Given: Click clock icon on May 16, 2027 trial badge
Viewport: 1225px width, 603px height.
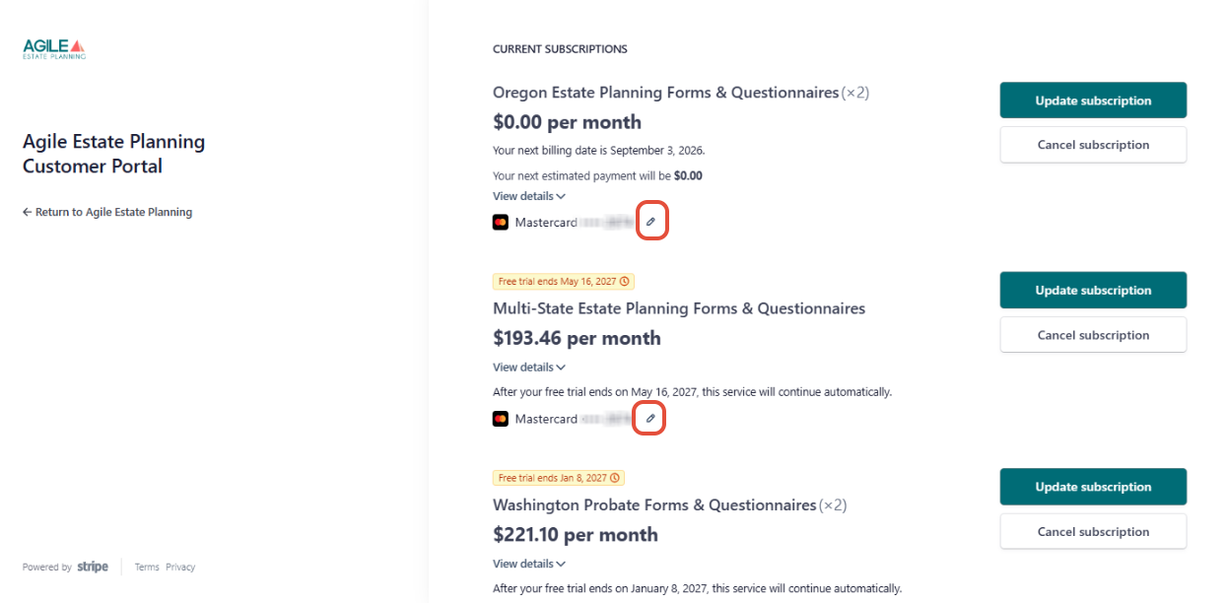Looking at the screenshot, I should pos(624,282).
